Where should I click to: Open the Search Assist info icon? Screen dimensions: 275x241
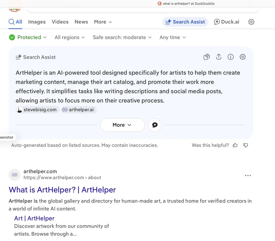pyautogui.click(x=231, y=57)
